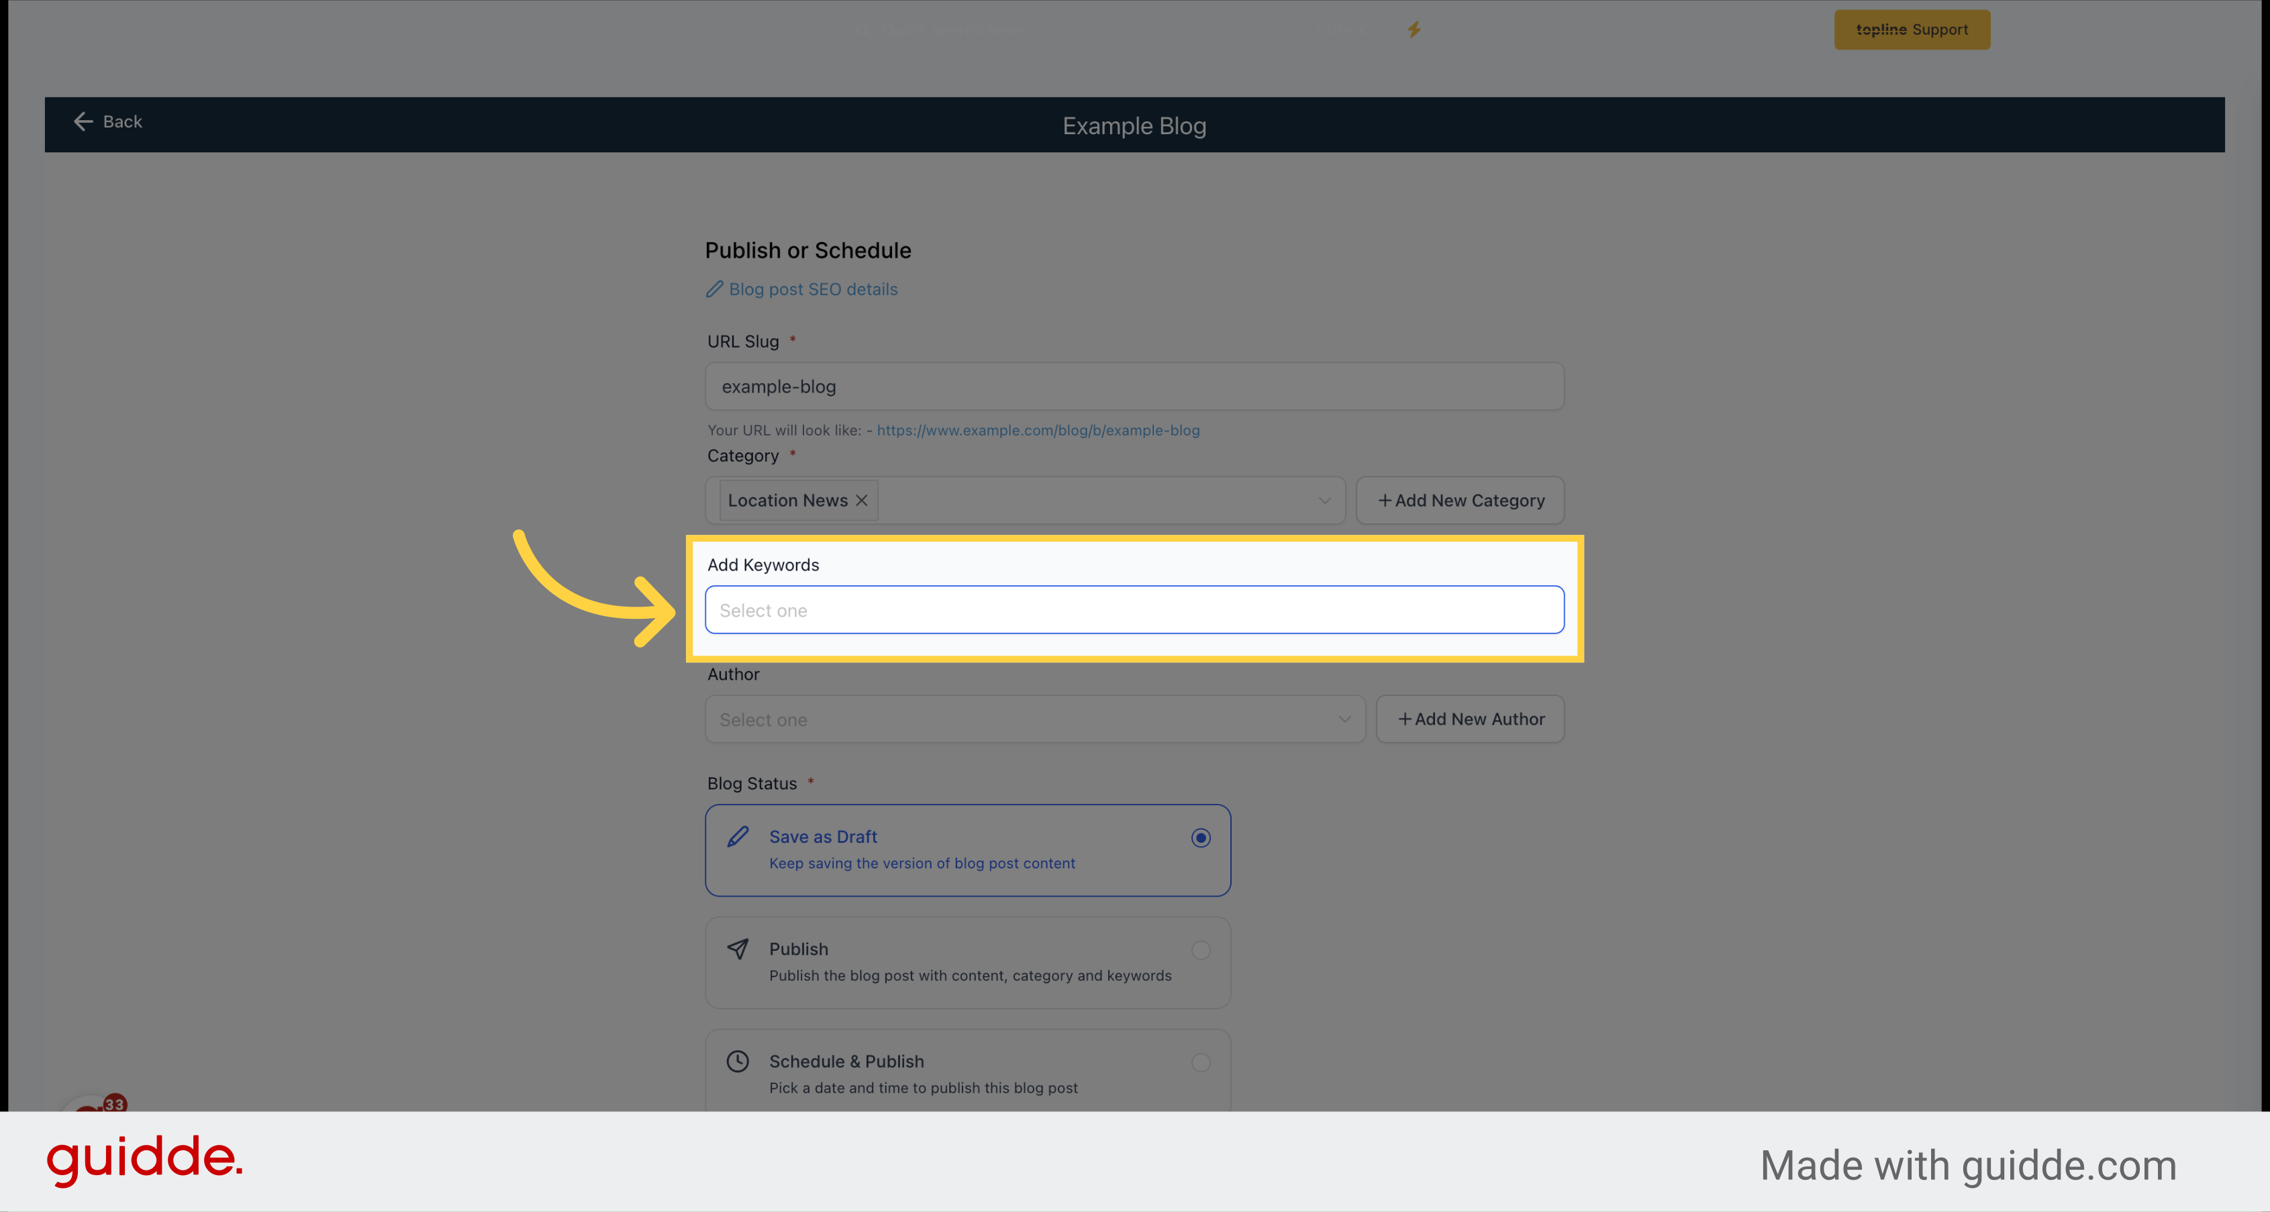This screenshot has width=2270, height=1212.
Task: Select the Schedule & Publish radio button
Action: [1201, 1062]
